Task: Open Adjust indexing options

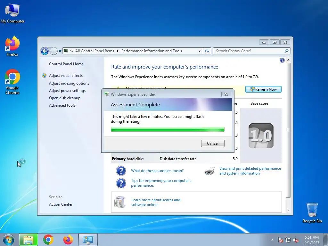Action: pyautogui.click(x=69, y=83)
